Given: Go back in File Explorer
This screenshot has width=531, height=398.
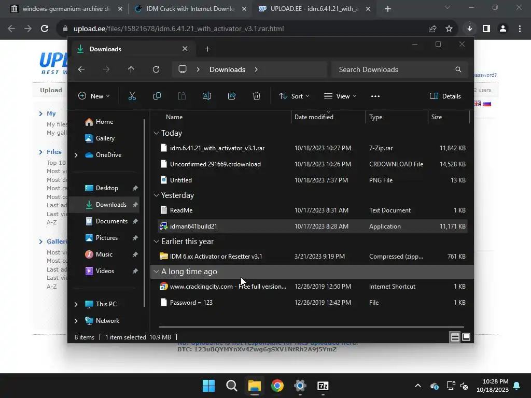Looking at the screenshot, I should (81, 69).
